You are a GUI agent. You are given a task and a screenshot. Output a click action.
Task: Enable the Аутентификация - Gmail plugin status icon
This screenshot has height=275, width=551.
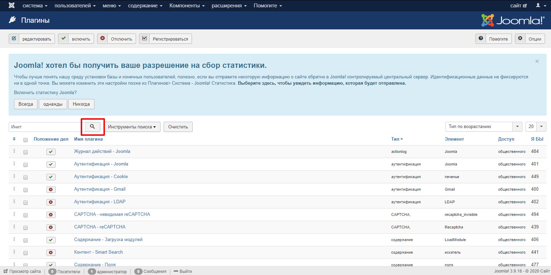point(51,190)
